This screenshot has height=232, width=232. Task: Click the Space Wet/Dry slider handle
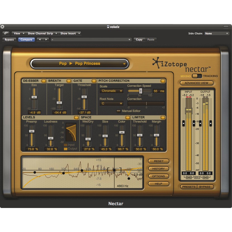88,139
